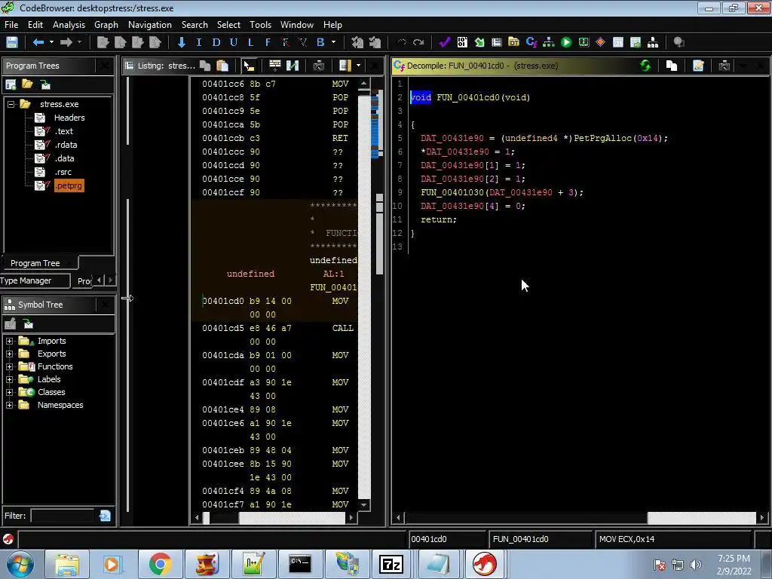772x579 pixels.
Task: Click the CALL instruction at 00401cd5
Action: pyautogui.click(x=343, y=328)
